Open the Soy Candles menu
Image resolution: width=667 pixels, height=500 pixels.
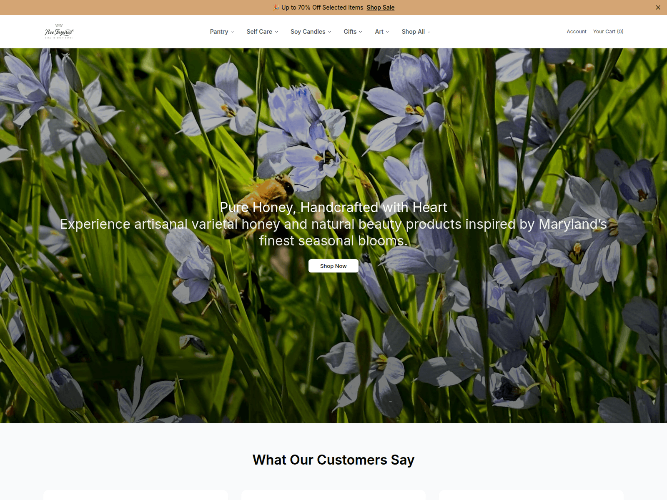(311, 32)
